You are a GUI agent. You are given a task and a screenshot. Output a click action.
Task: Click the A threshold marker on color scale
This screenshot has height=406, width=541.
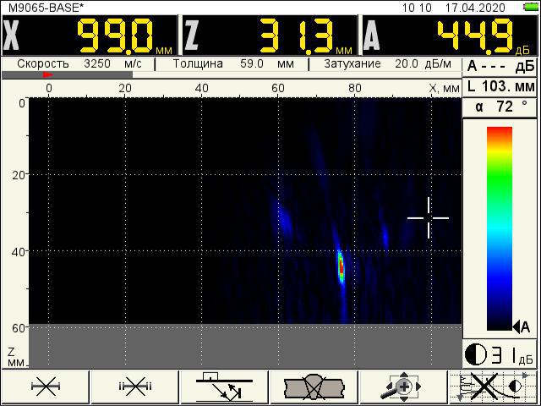521,326
